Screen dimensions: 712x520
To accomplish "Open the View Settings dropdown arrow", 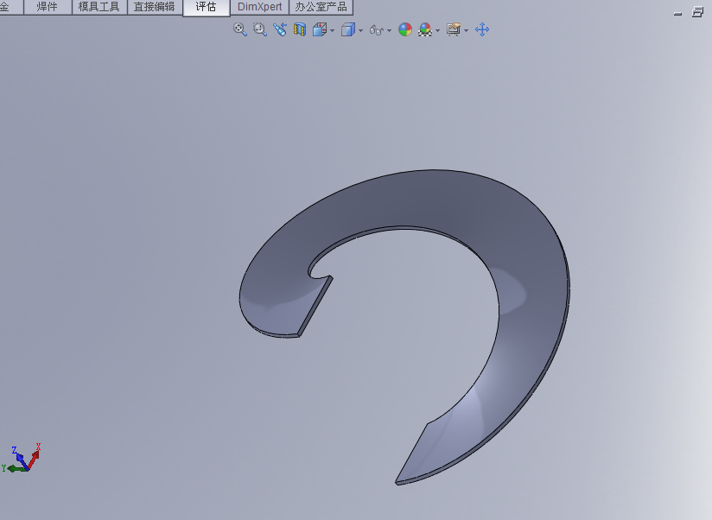I will click(467, 30).
